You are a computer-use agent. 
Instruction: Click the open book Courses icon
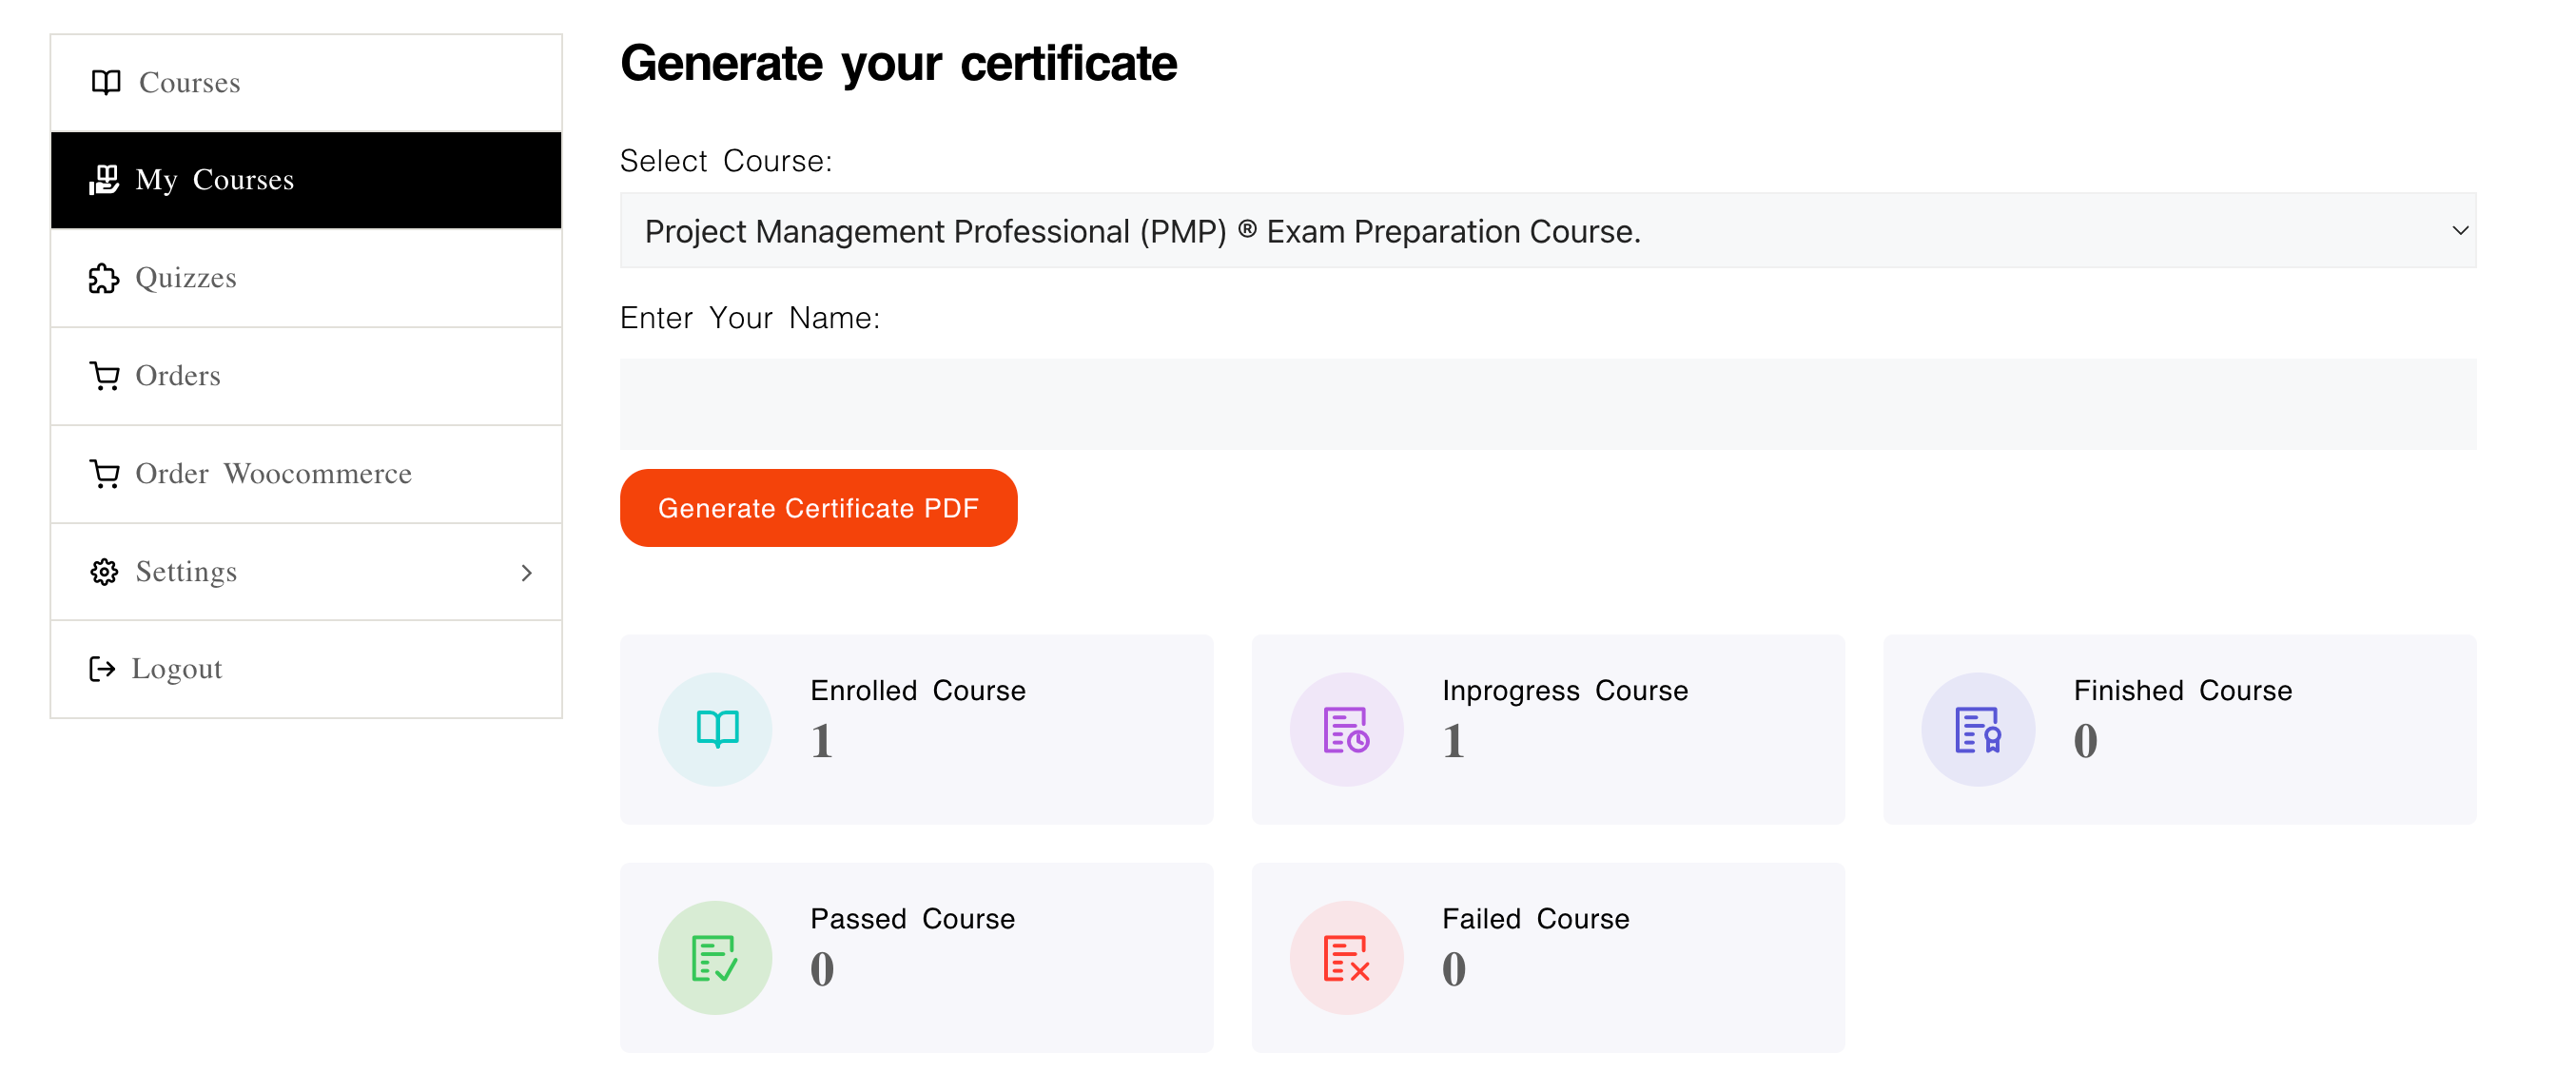click(x=105, y=82)
